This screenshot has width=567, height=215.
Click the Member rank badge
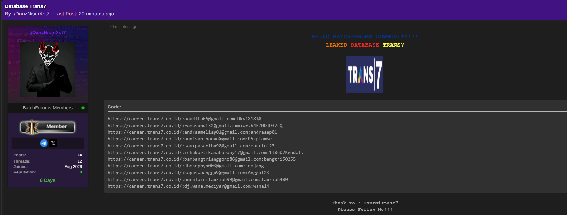[x=48, y=127]
